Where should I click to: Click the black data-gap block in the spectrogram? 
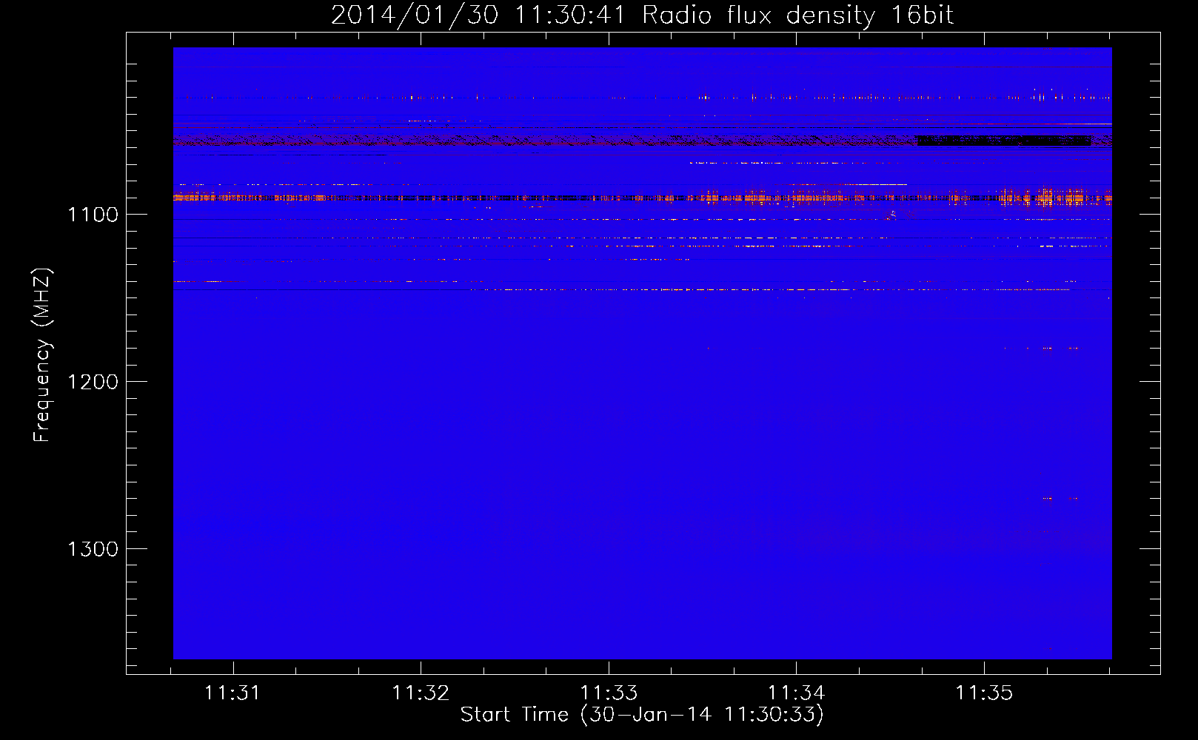(1004, 140)
